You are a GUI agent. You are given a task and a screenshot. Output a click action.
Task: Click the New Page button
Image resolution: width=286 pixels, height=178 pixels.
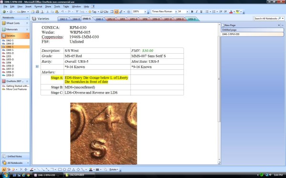click(x=229, y=25)
